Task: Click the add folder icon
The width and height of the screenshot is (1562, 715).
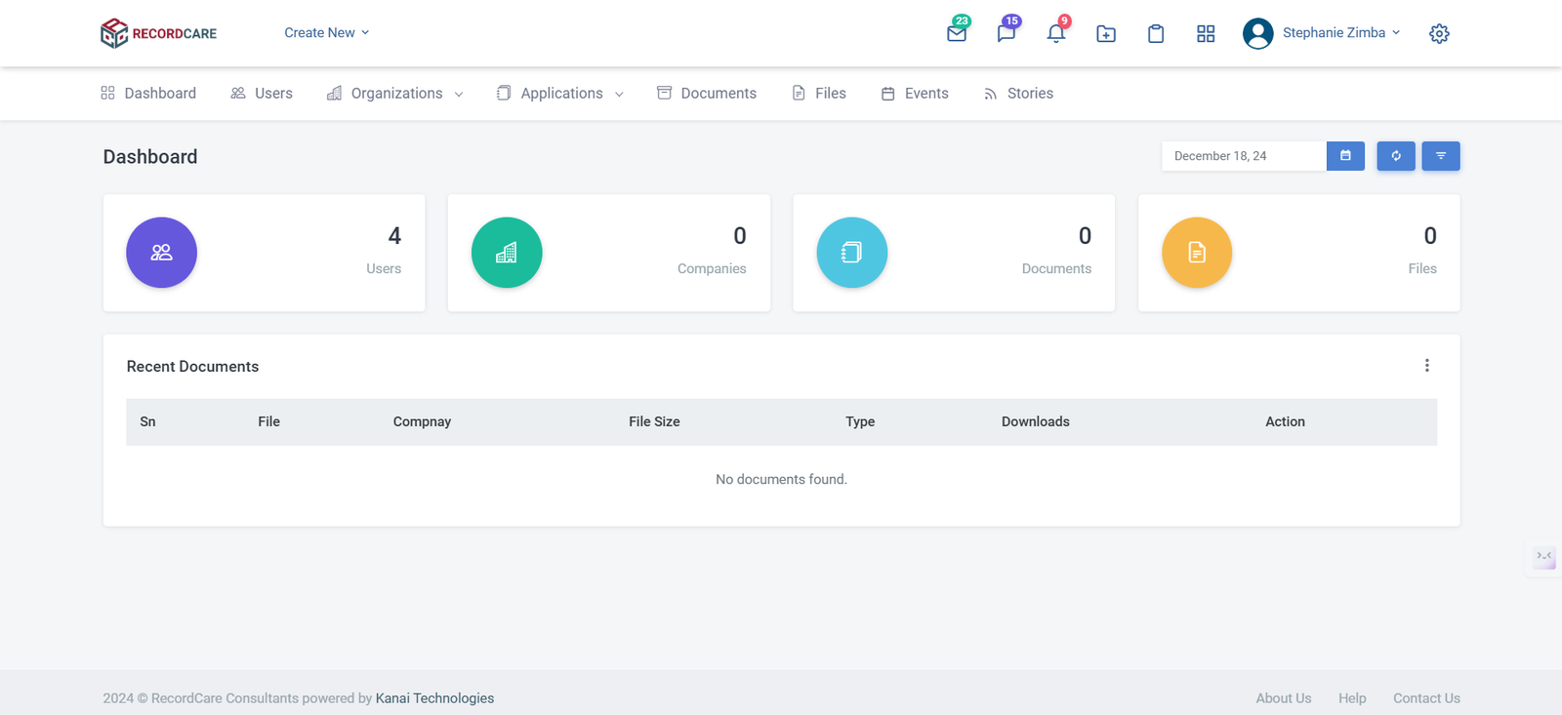Action: [x=1106, y=34]
